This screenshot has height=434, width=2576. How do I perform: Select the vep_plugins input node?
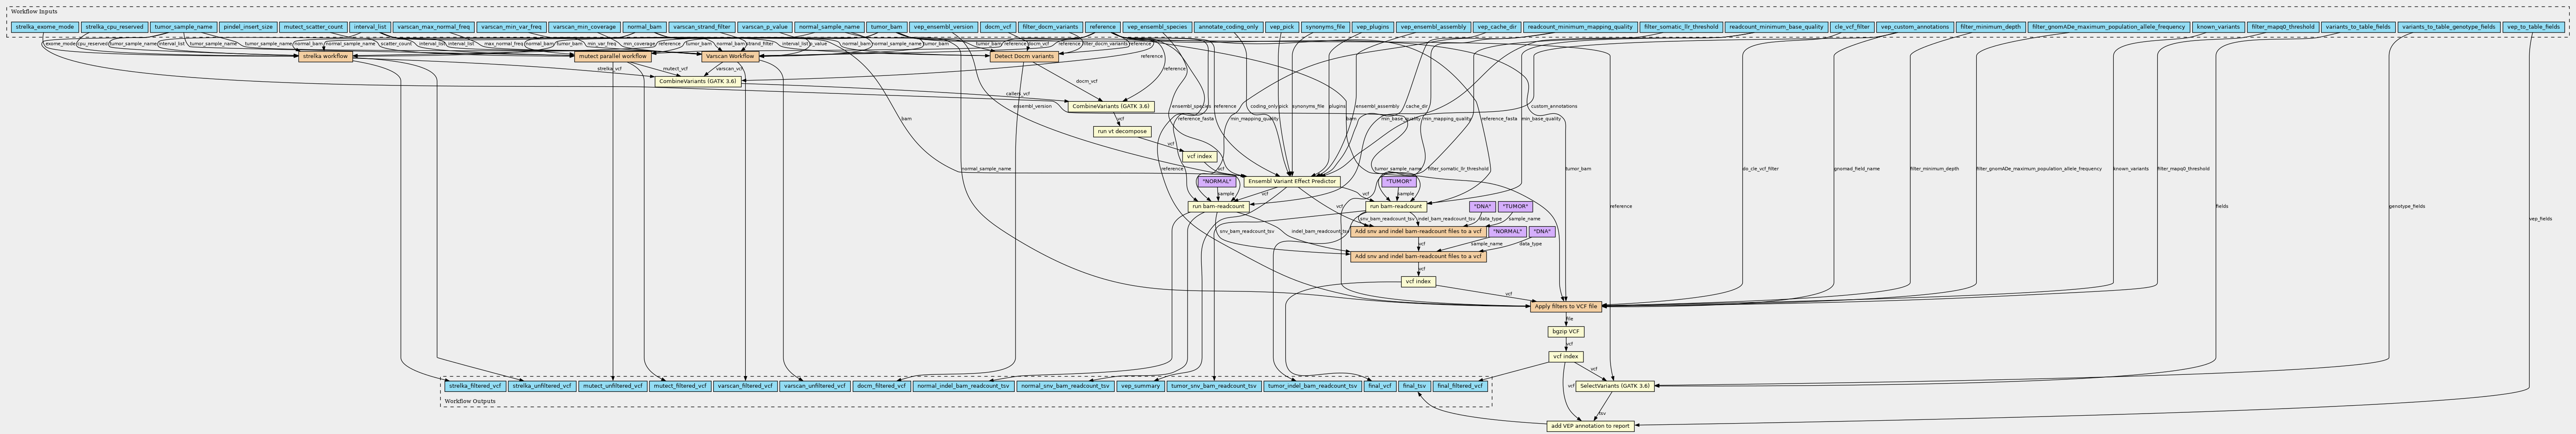pyautogui.click(x=1373, y=27)
